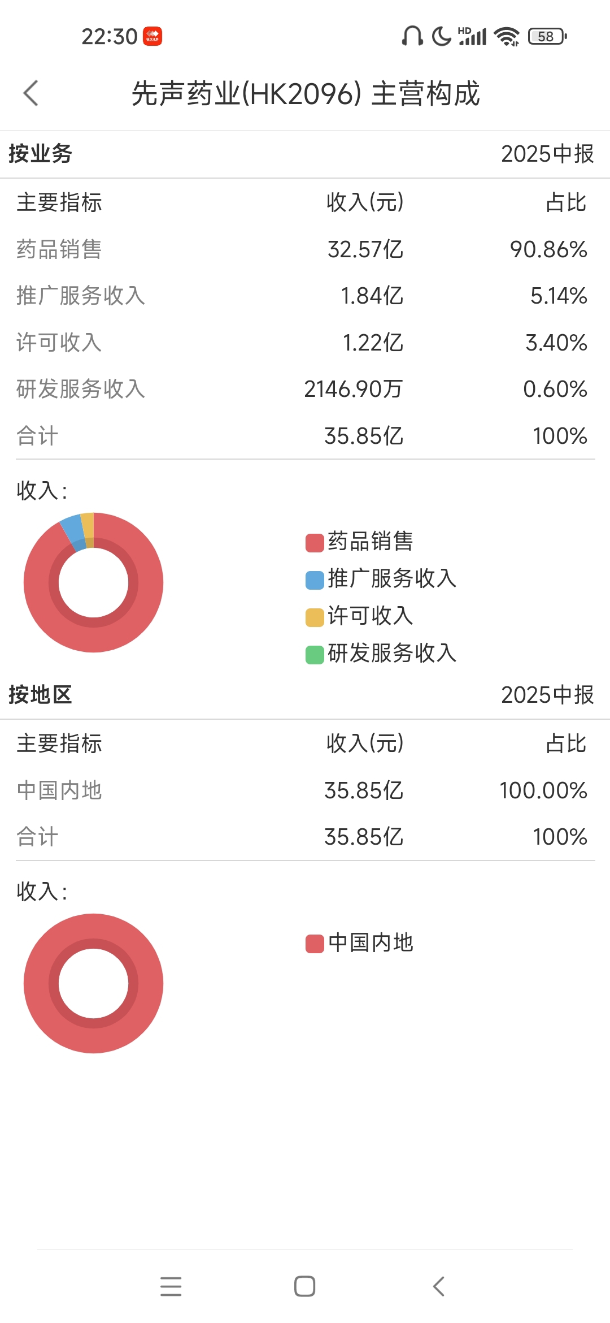Toggle the 许可收入 legend entry
610x1323 pixels.
pos(360,616)
